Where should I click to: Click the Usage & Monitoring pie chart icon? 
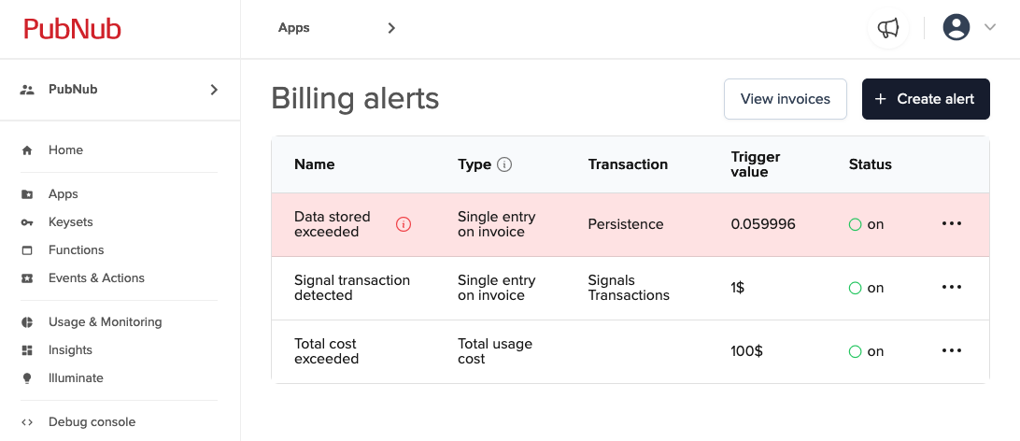point(27,322)
